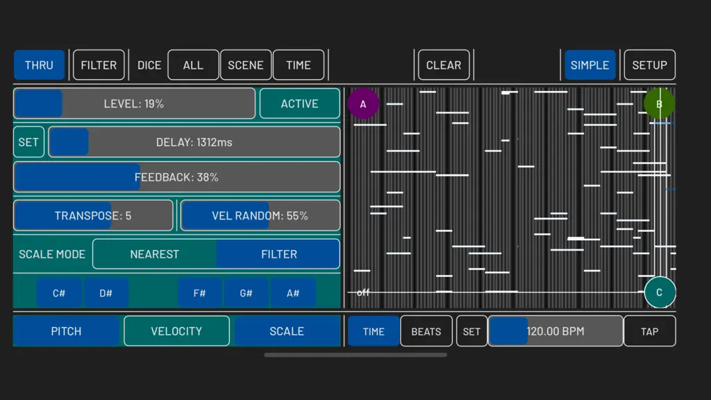Image resolution: width=711 pixels, height=400 pixels.
Task: Toggle the THRU button
Action: [x=39, y=65]
